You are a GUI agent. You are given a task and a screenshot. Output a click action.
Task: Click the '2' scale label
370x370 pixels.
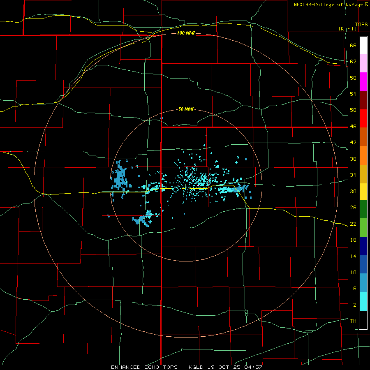tap(355, 305)
